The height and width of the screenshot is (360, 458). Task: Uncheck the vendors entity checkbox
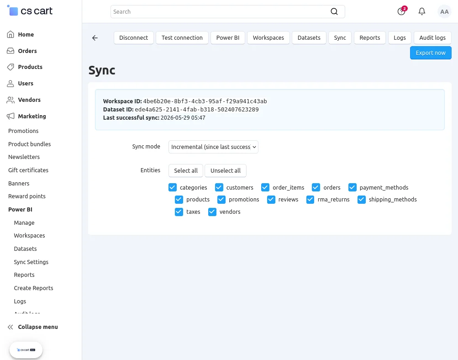pos(212,212)
